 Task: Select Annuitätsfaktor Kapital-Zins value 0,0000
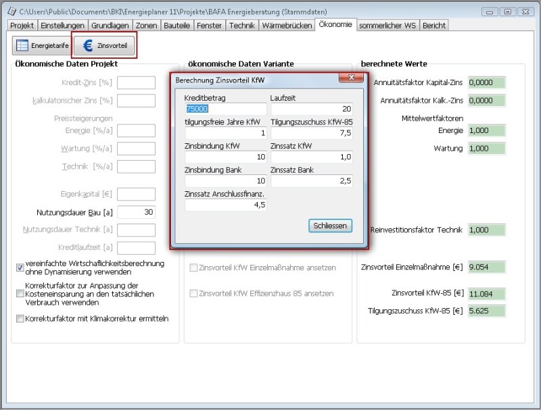tap(487, 82)
